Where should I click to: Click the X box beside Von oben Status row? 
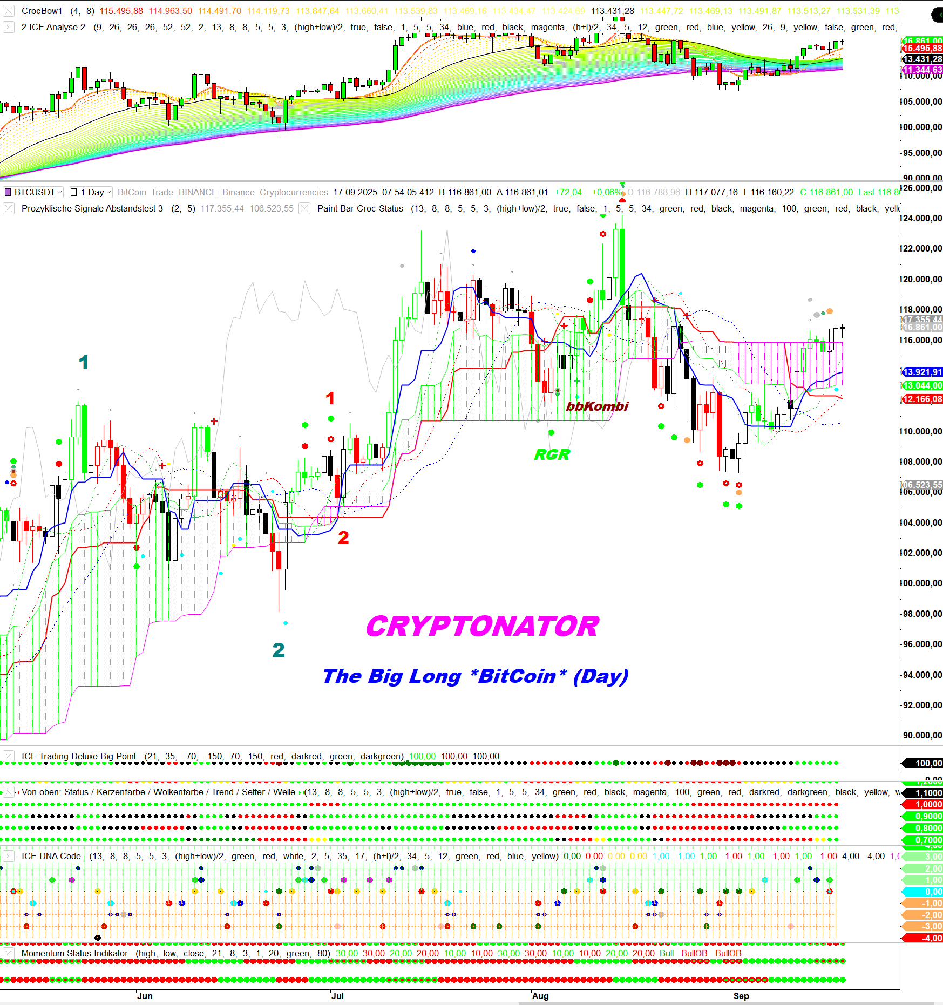pyautogui.click(x=9, y=792)
